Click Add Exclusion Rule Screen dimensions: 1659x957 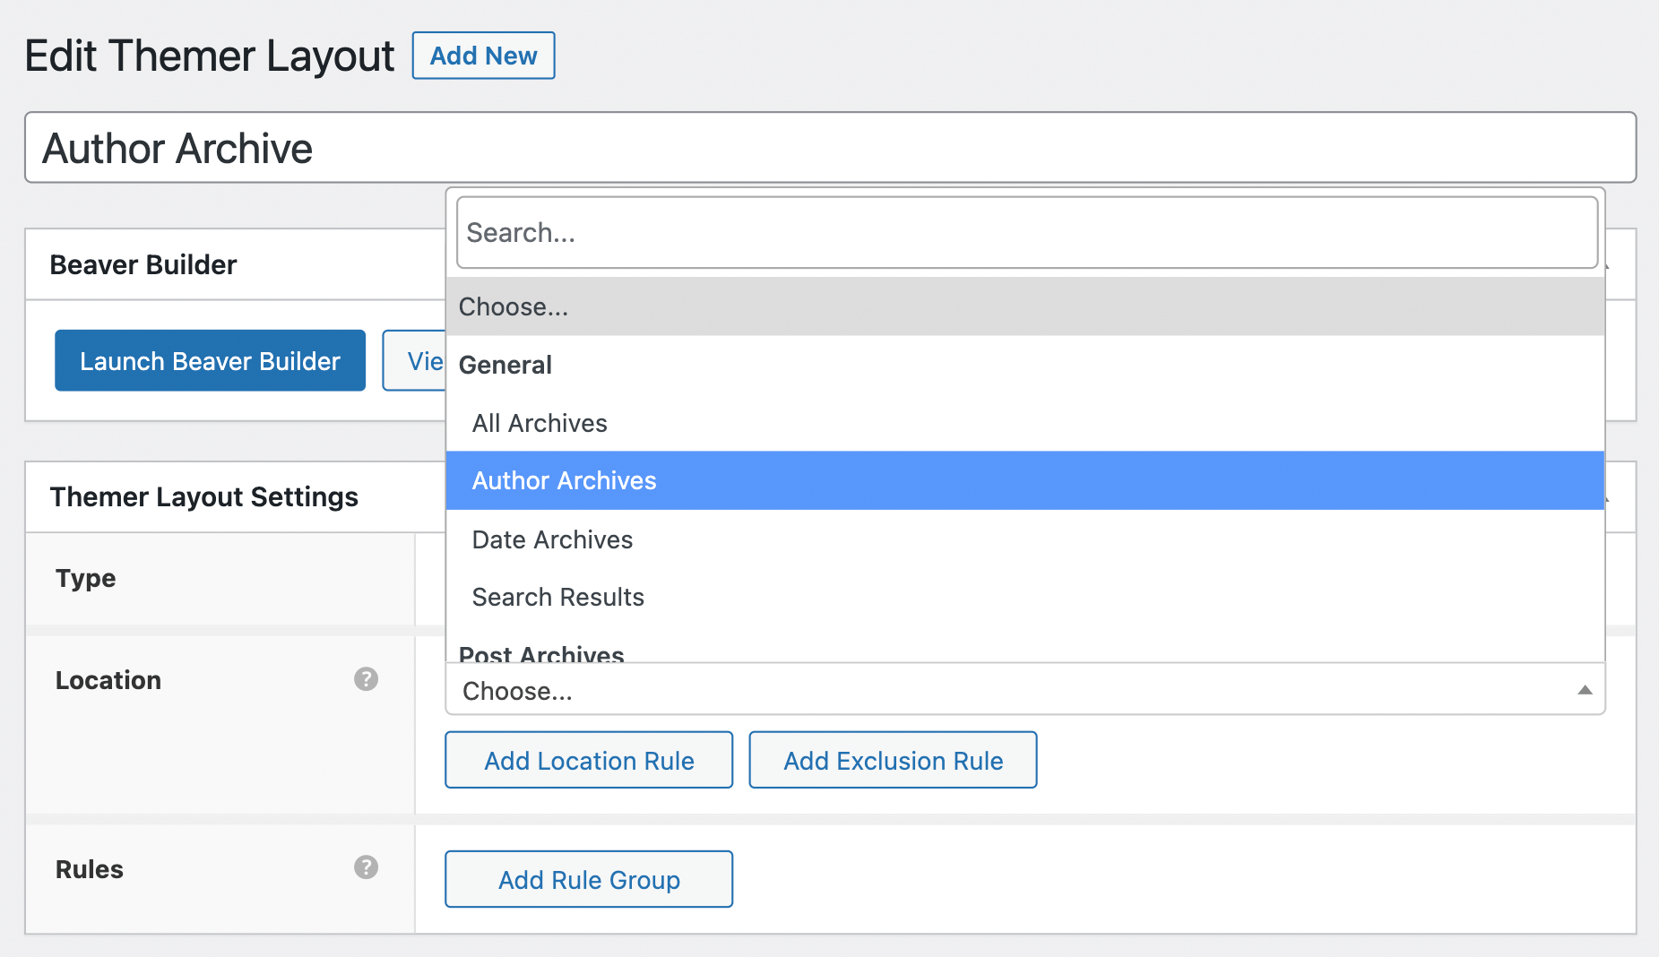892,760
